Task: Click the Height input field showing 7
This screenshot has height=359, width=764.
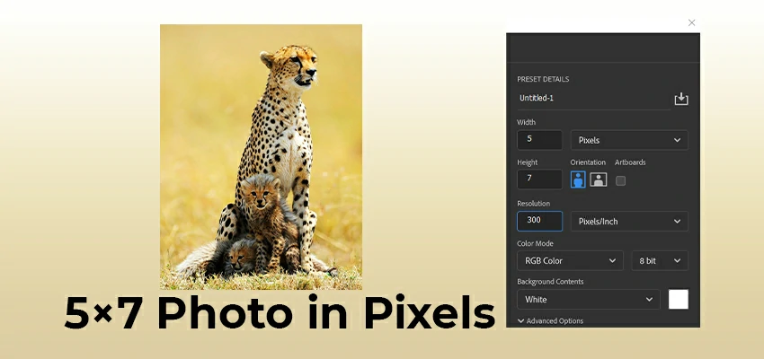Action: click(x=539, y=179)
